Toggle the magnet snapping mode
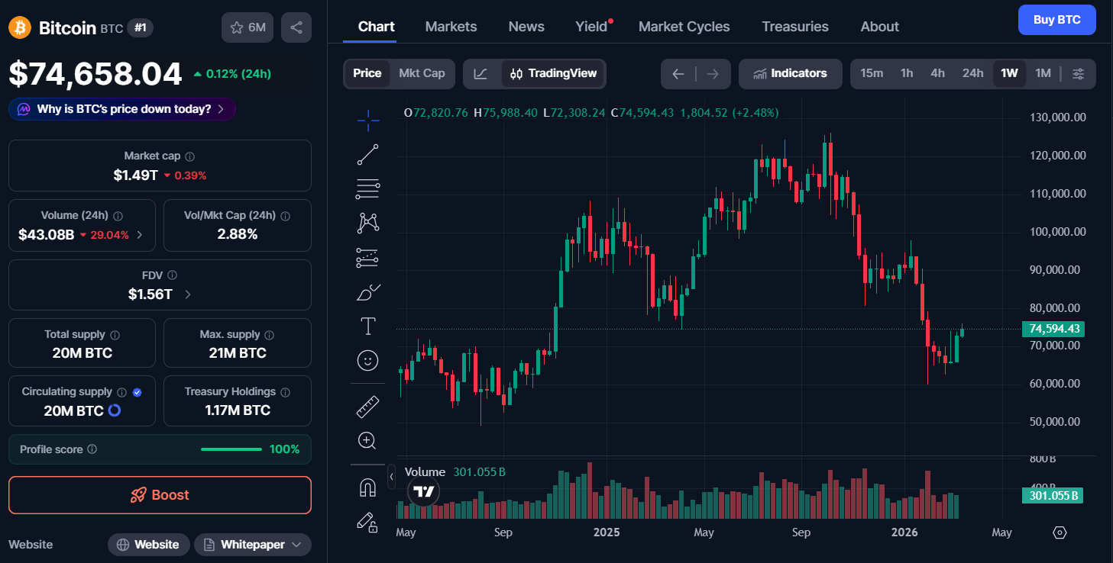The image size is (1113, 563). click(367, 487)
